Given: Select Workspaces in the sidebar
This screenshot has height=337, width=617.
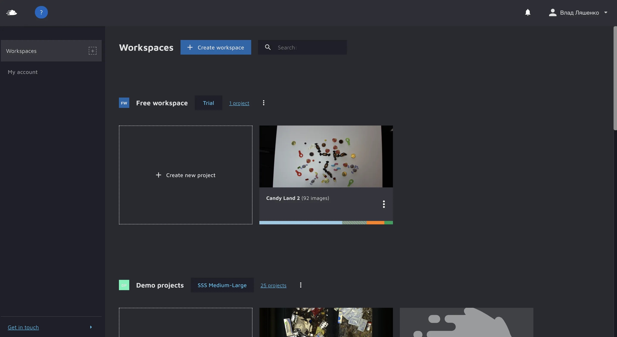Looking at the screenshot, I should point(21,51).
